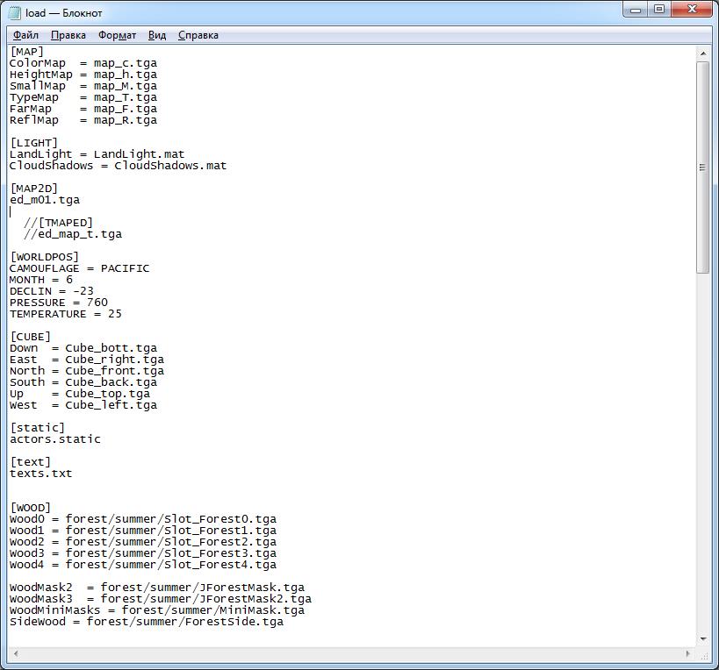719x670 pixels.
Task: Click the line 'South = Cube_back.tga'
Action: [83, 383]
